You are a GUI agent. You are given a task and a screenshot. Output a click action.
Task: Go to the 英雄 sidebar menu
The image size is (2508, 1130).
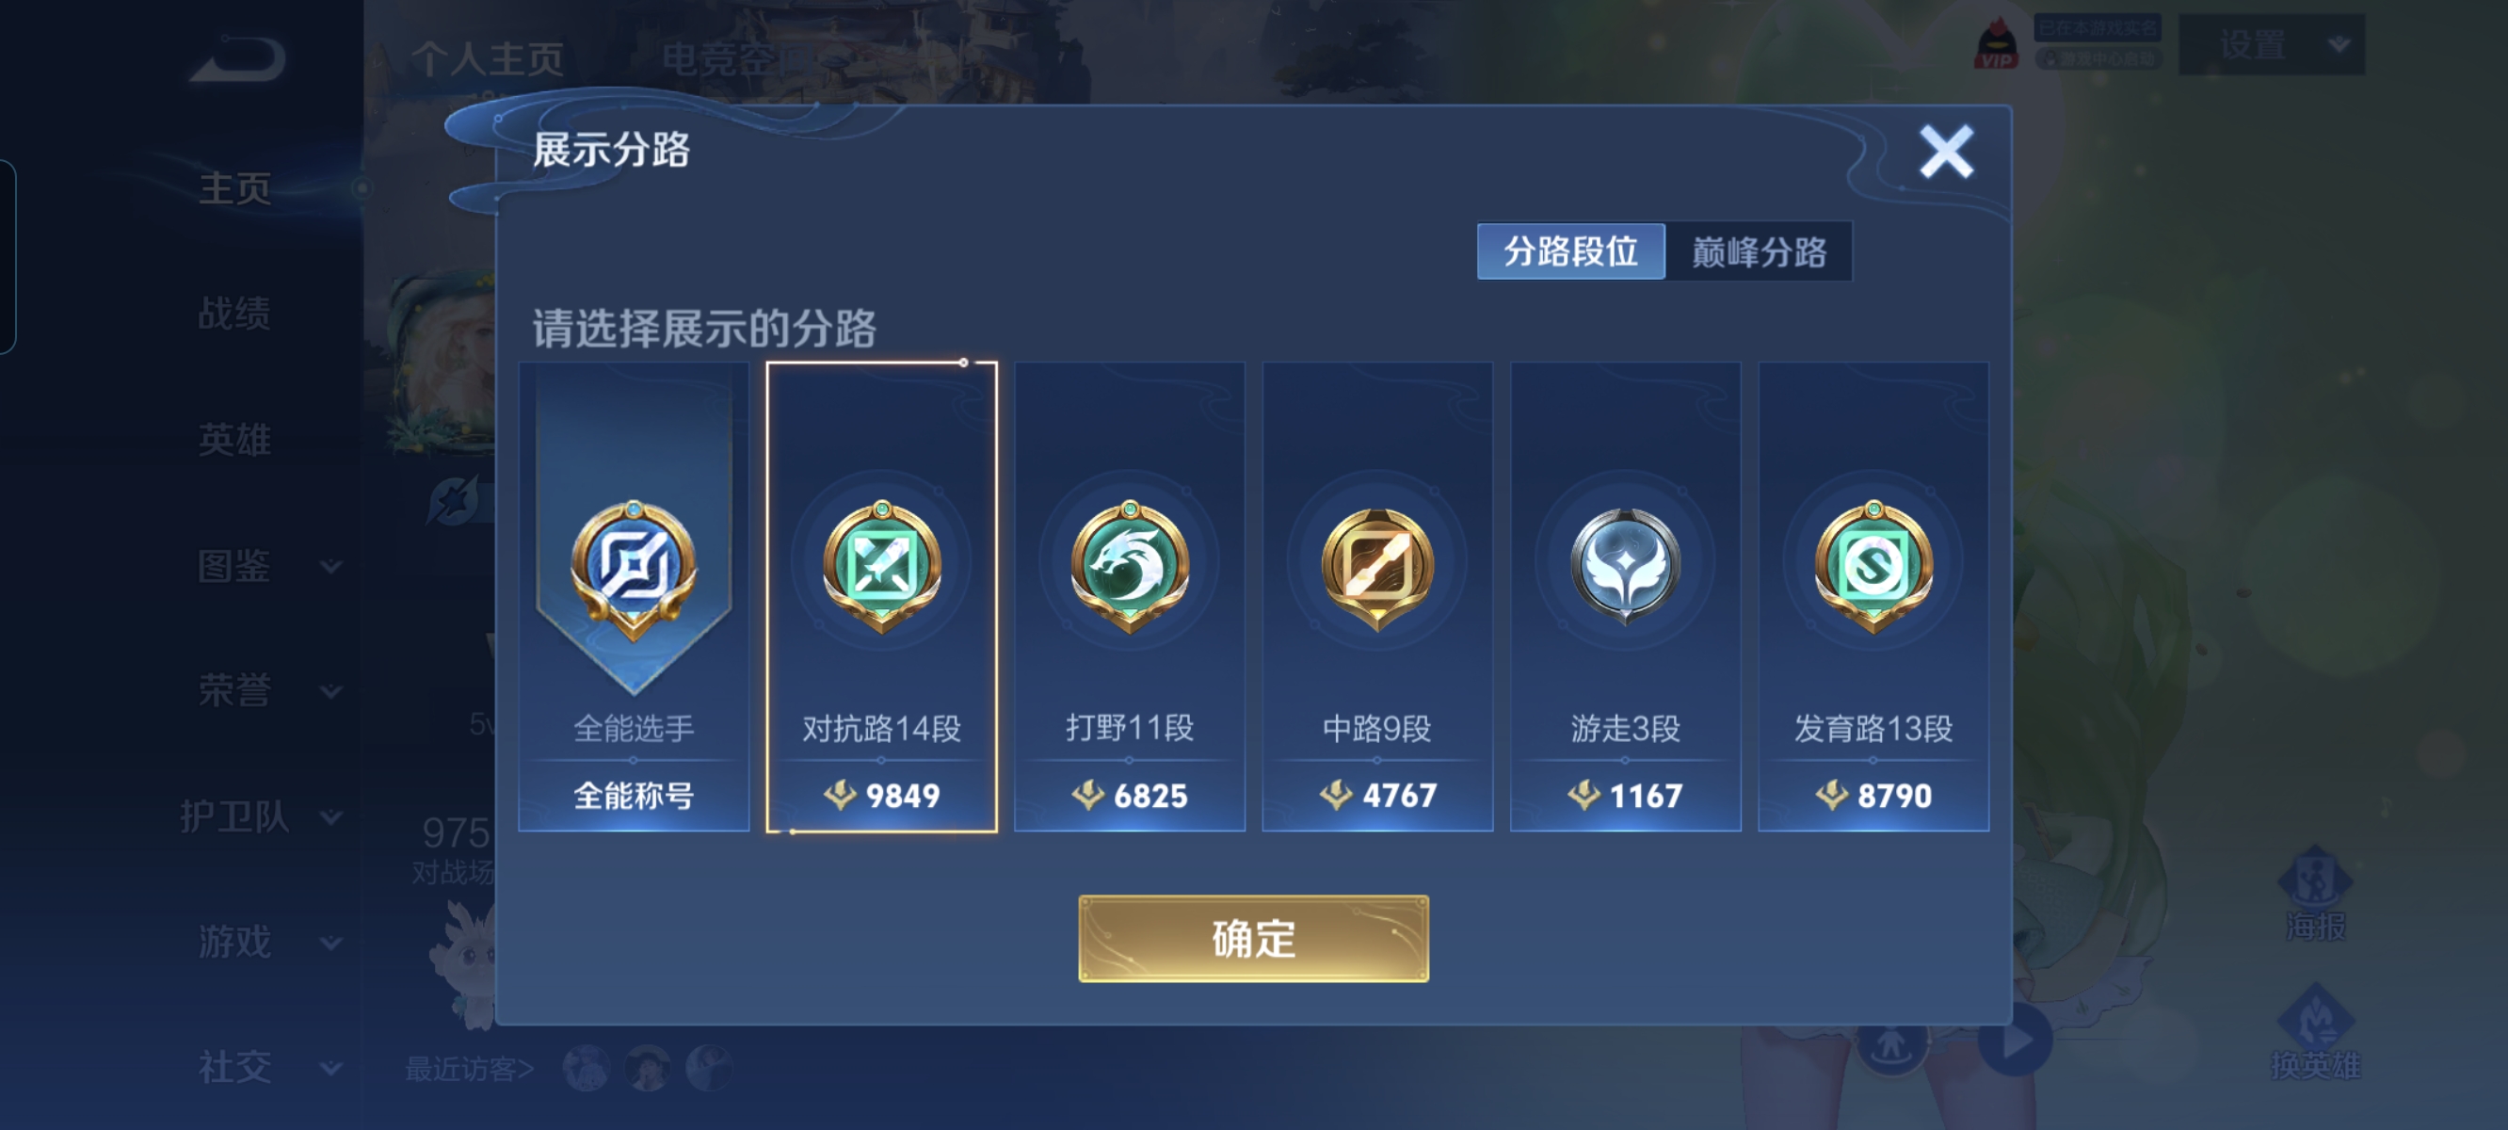(x=233, y=440)
